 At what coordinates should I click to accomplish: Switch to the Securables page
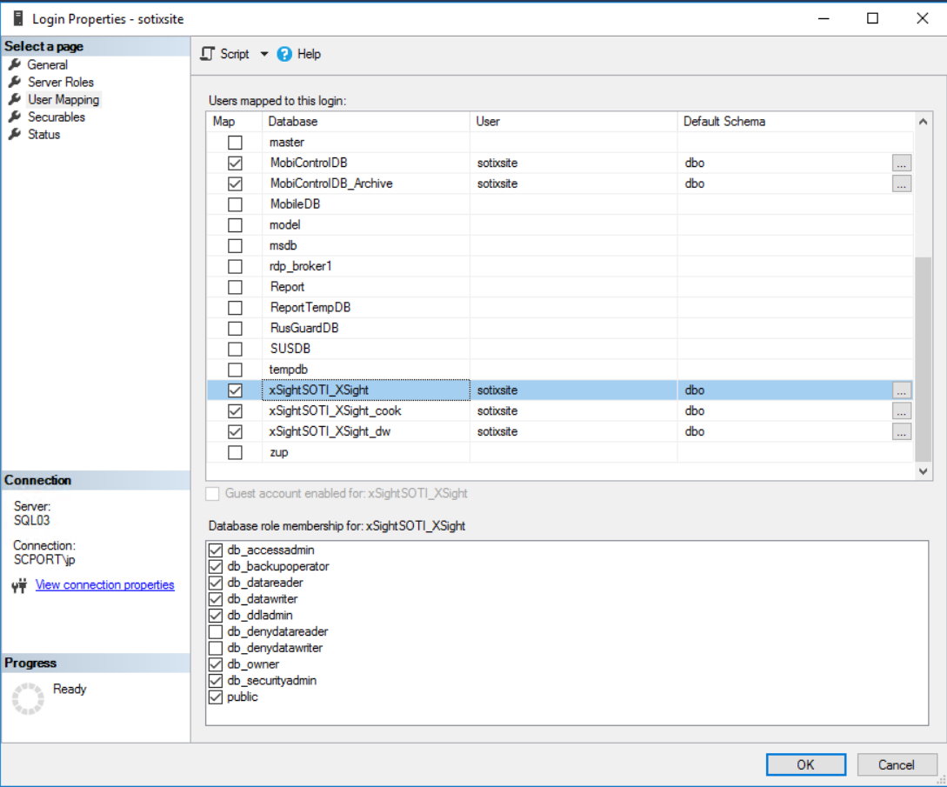tap(56, 117)
